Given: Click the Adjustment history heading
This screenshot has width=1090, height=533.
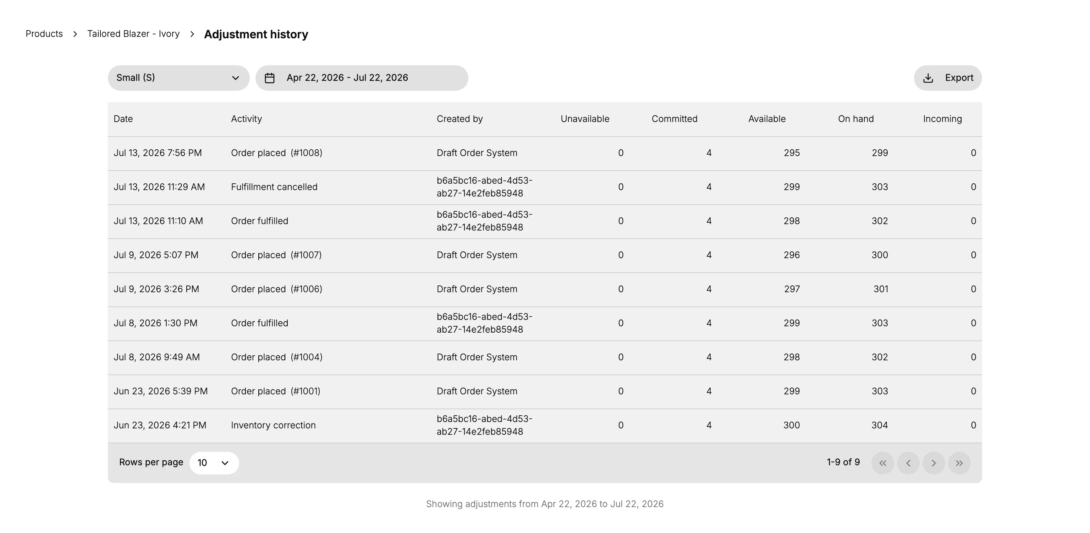Looking at the screenshot, I should click(256, 34).
